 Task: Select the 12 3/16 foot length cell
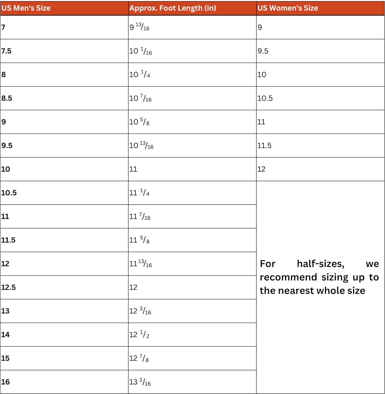[x=192, y=311]
